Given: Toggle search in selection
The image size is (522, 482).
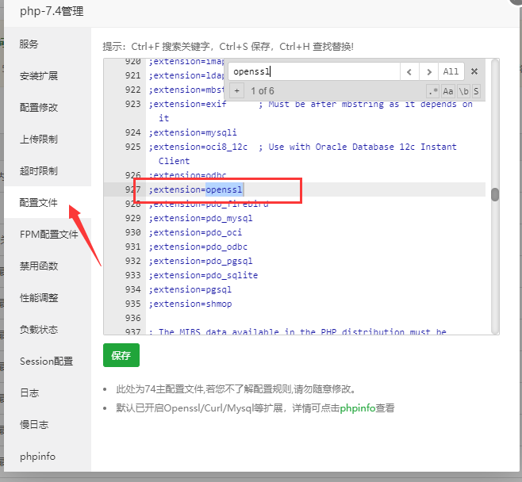Looking at the screenshot, I should pos(476,91).
